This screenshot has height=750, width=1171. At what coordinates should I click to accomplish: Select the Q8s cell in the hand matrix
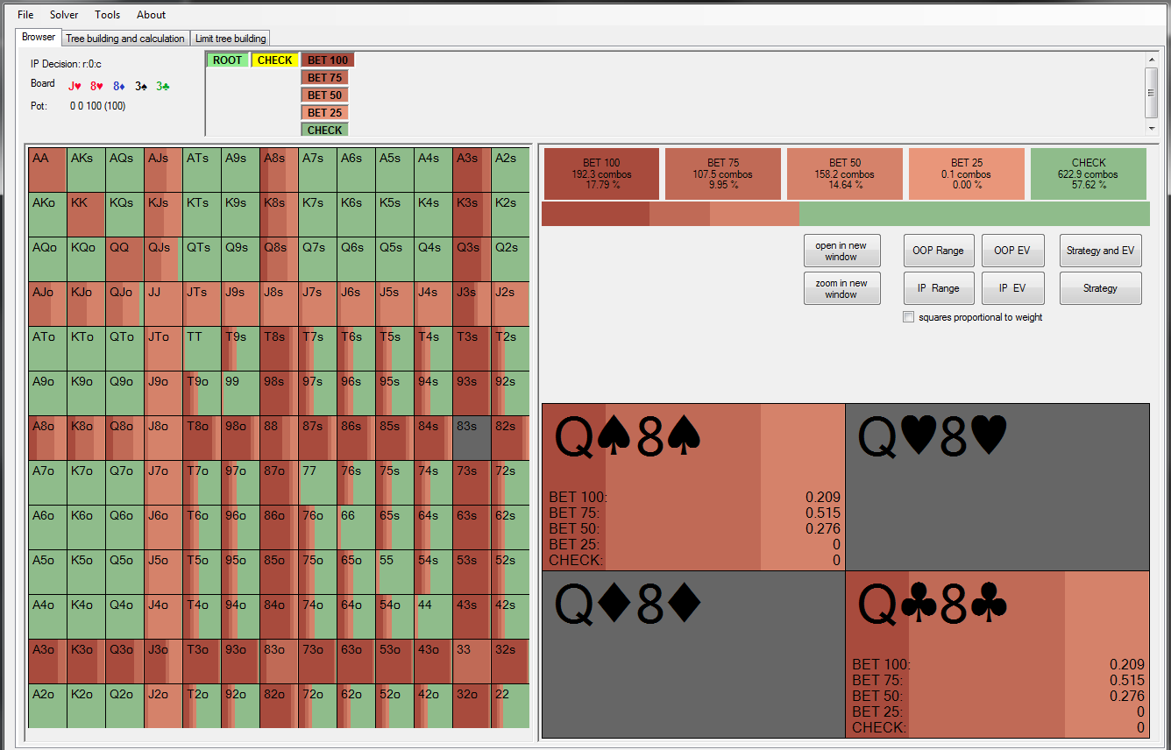pyautogui.click(x=279, y=259)
